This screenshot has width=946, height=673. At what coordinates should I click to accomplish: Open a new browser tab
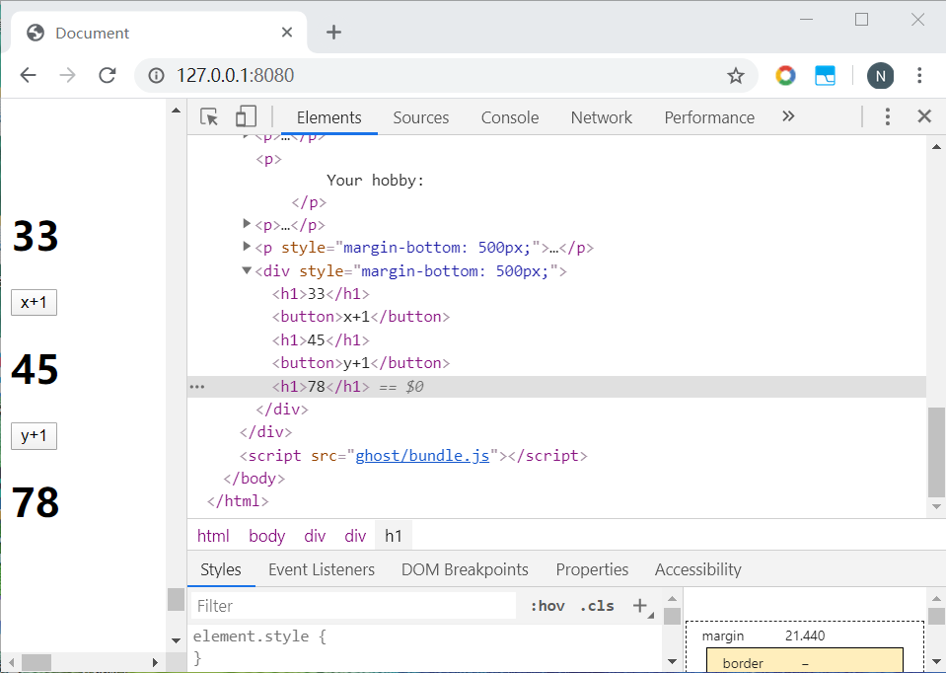pos(333,32)
